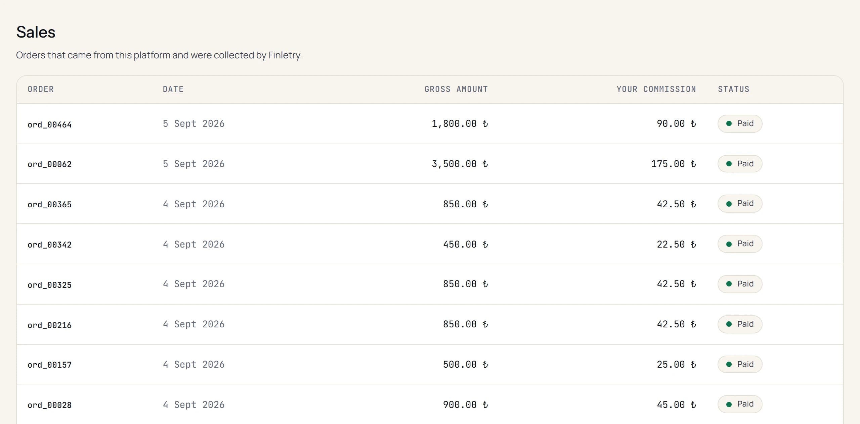Click the Sales page heading
860x424 pixels.
click(x=36, y=32)
